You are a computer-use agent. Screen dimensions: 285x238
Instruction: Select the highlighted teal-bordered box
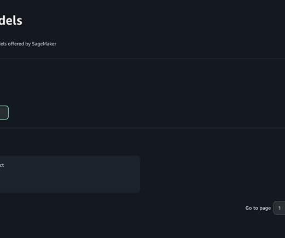(4, 113)
